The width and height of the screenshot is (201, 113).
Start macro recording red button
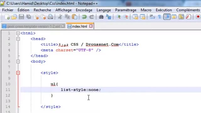click(x=198, y=17)
